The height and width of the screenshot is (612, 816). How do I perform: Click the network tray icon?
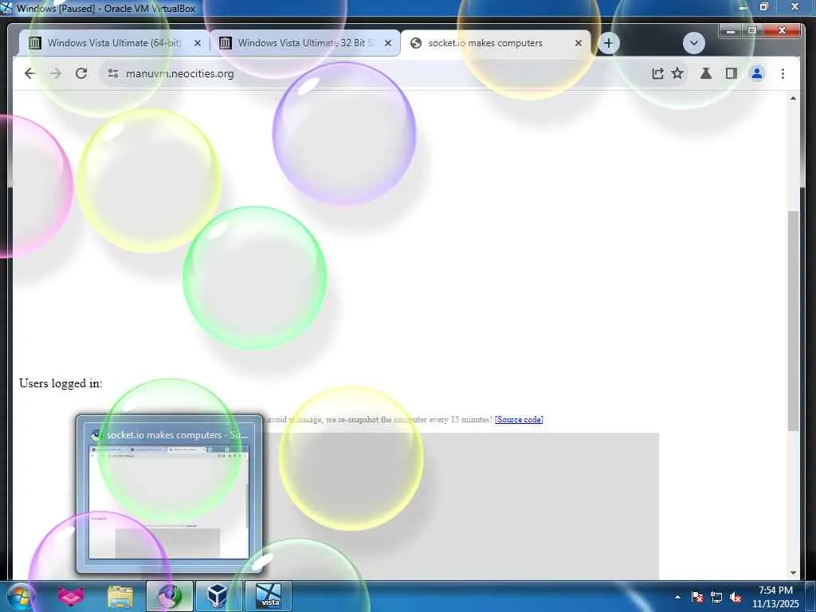click(716, 597)
